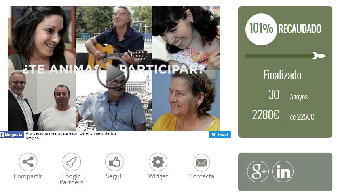338x195 pixels.
Task: Click the Contacta text label
Action: point(201,176)
